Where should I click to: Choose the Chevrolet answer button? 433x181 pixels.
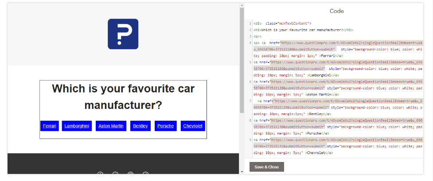pyautogui.click(x=193, y=126)
